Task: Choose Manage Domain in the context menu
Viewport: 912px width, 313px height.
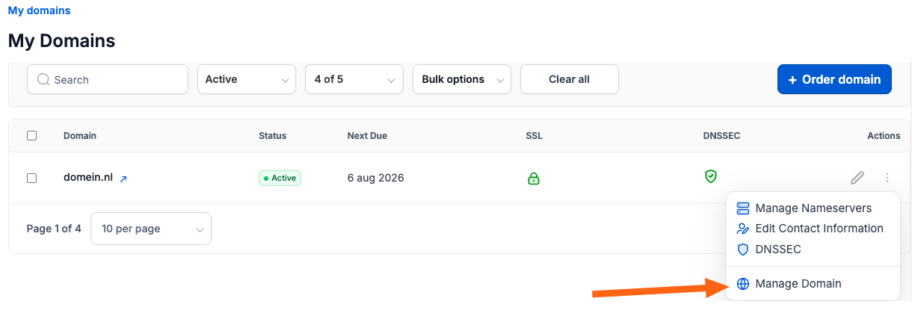Action: [798, 284]
